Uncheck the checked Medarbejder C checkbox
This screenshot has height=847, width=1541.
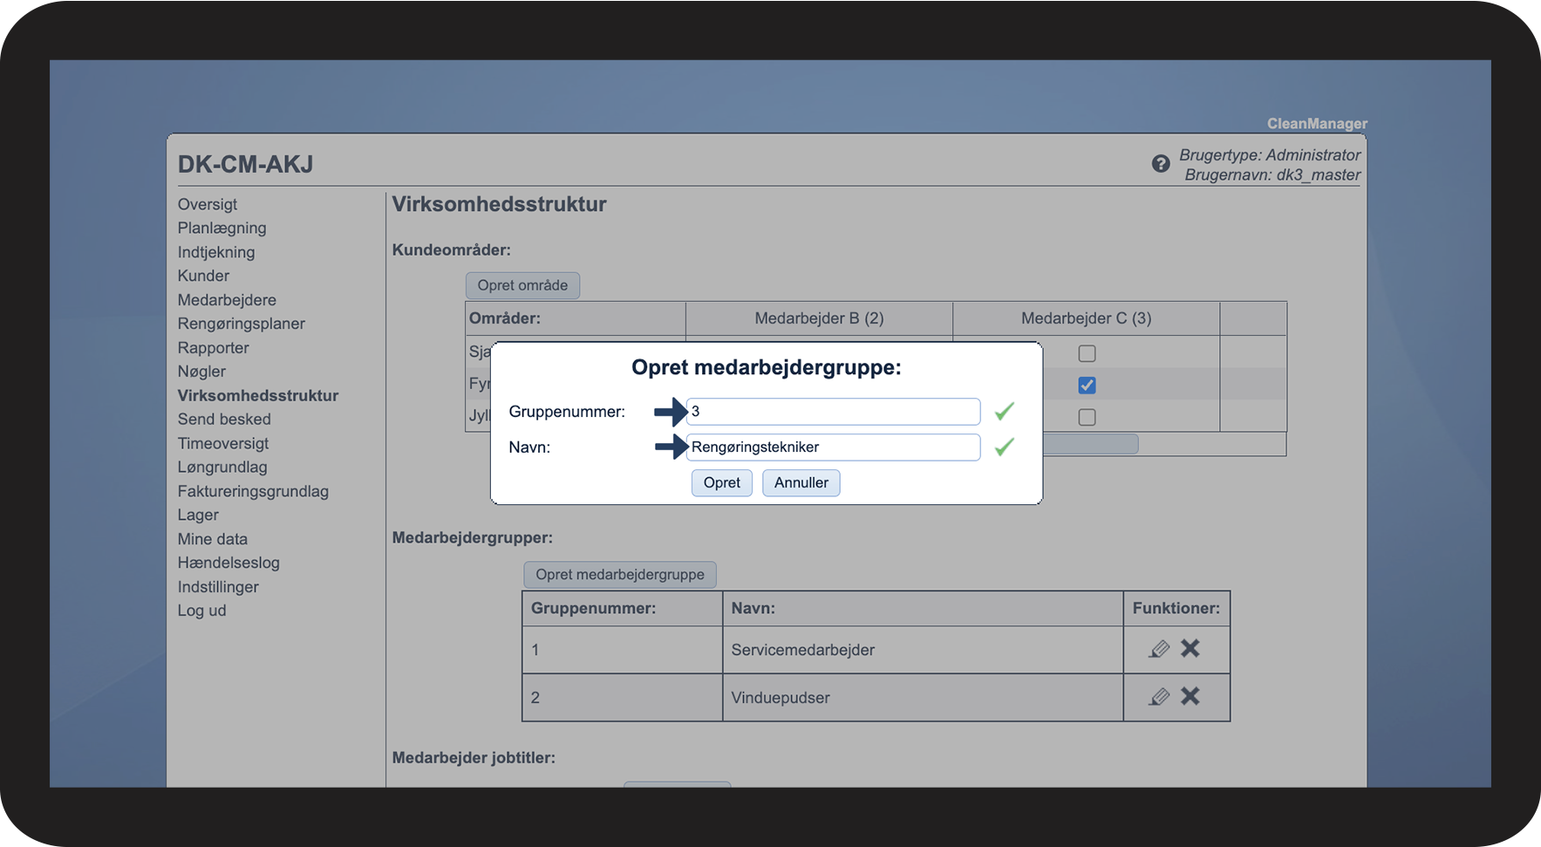(x=1087, y=385)
